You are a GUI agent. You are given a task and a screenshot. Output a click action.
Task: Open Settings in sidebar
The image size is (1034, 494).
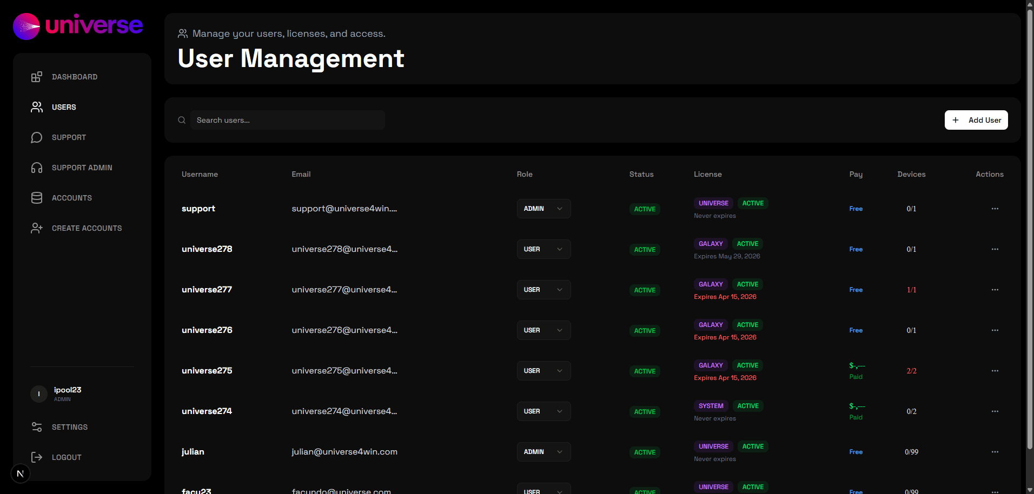[82, 427]
